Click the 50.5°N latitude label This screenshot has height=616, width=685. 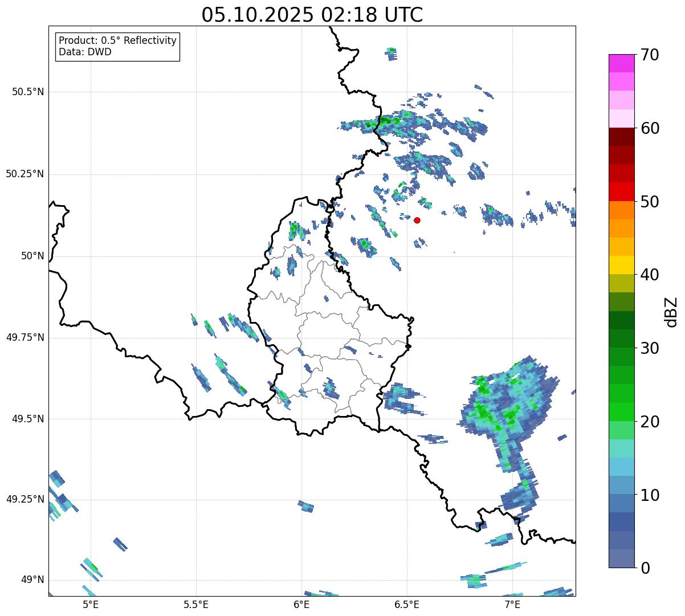[x=28, y=92]
